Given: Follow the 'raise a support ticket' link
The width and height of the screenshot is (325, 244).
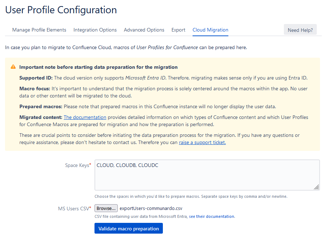Looking at the screenshot, I should point(202,142).
